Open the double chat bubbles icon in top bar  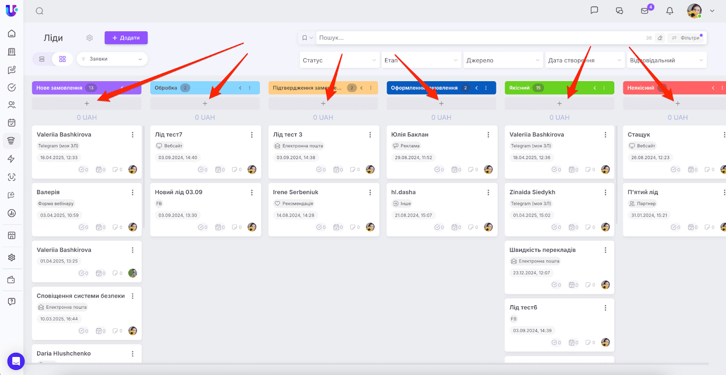tap(619, 11)
